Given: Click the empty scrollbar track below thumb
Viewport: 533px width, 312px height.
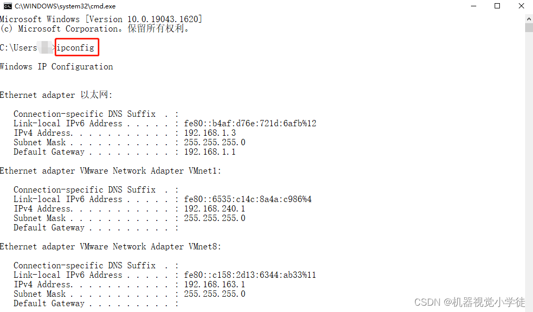Looking at the screenshot, I should pyautogui.click(x=529, y=170).
